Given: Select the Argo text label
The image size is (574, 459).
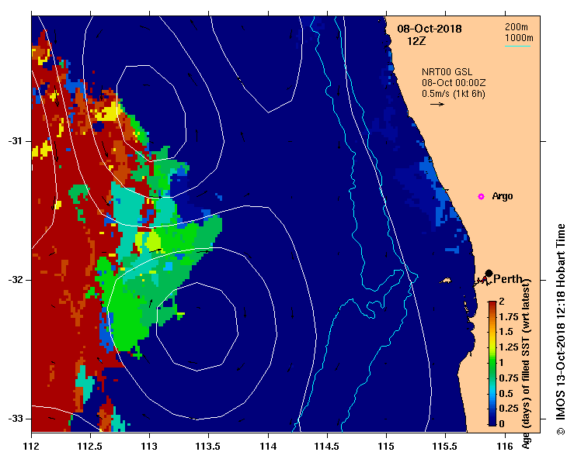Looking at the screenshot, I should 503,197.
